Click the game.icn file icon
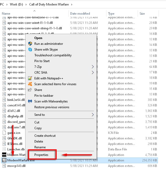 tap(4, 133)
